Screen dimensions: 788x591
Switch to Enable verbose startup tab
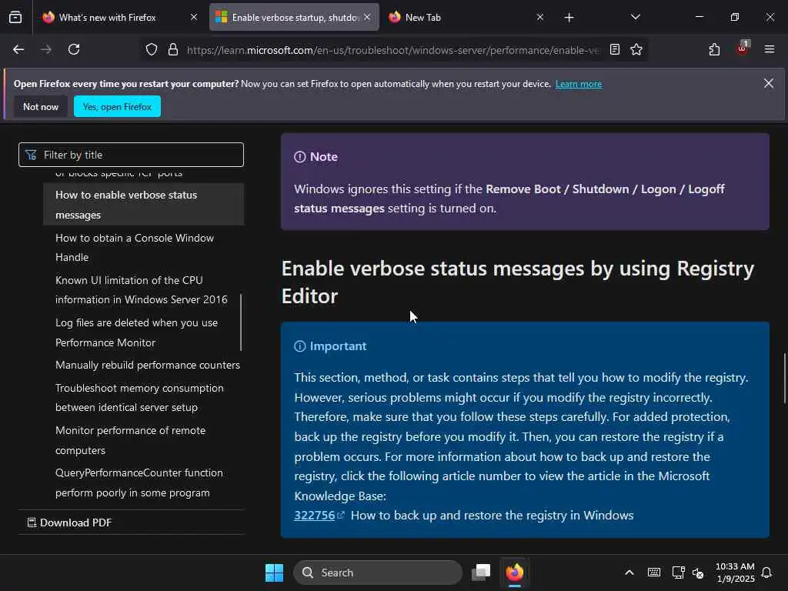pos(294,17)
